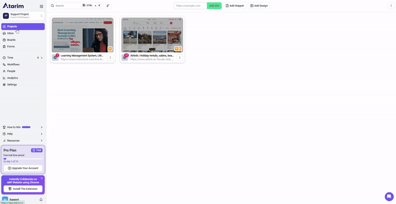
Task: Click the free trial progress bar
Action: coord(5,159)
